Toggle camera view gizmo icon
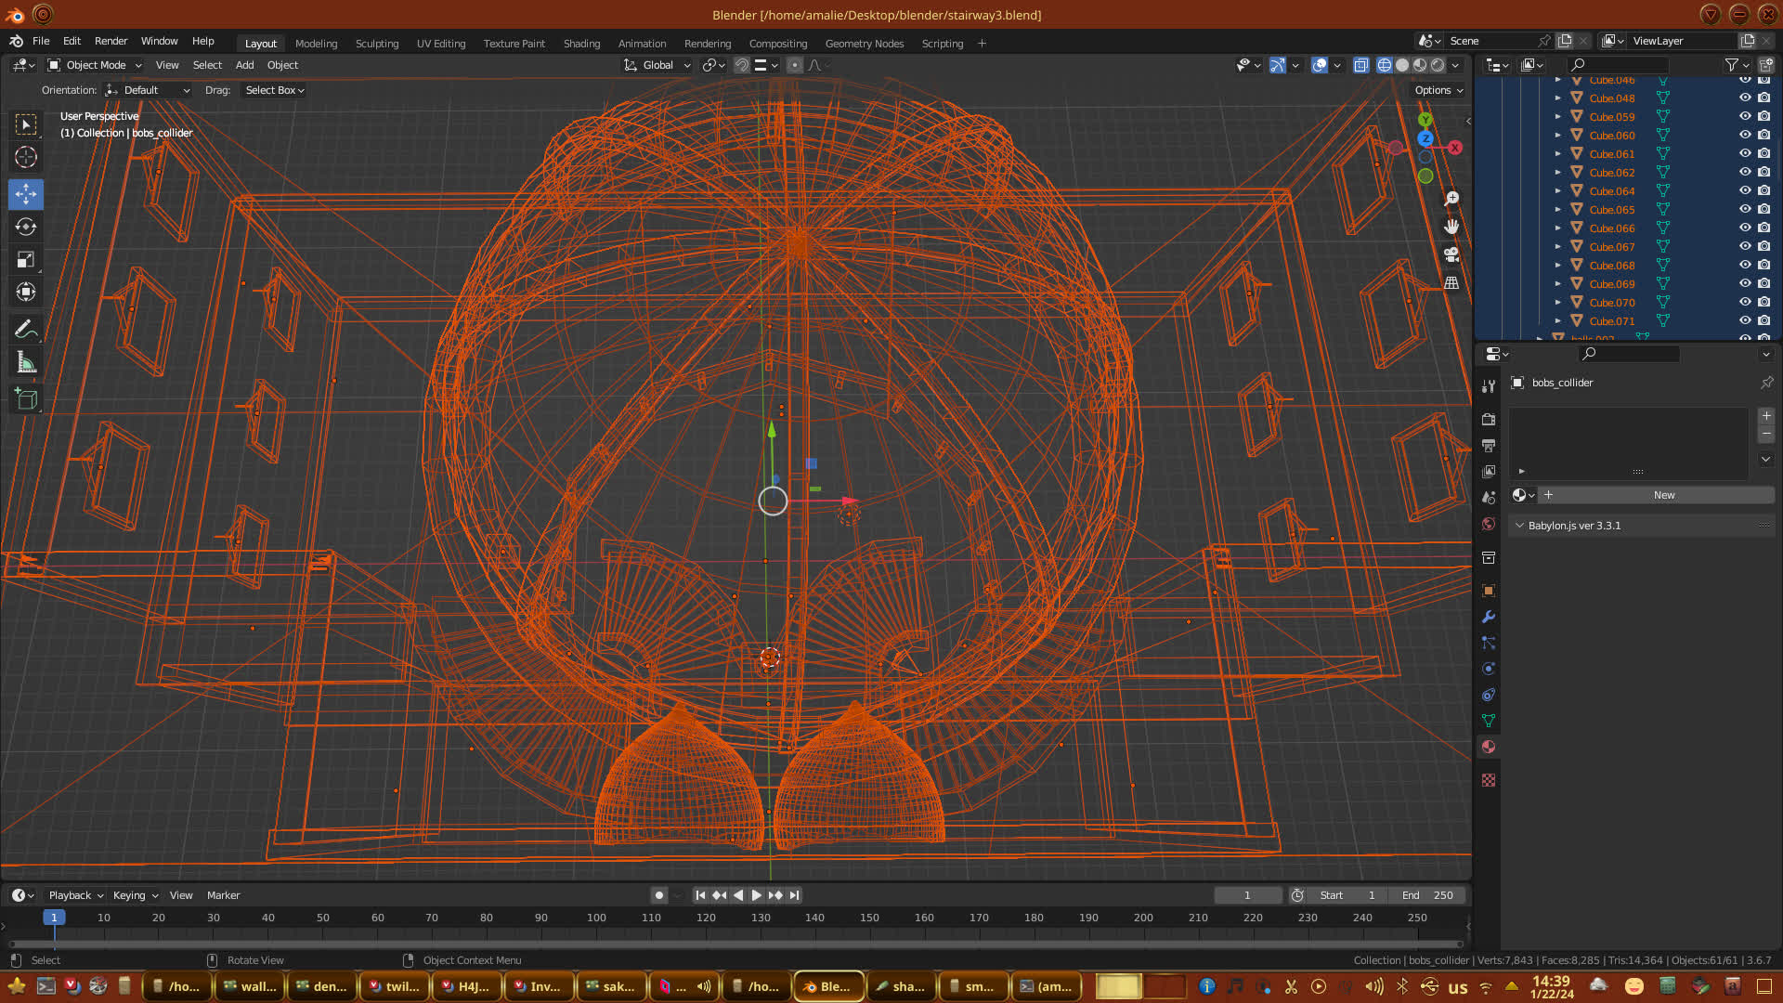Viewport: 1783px width, 1003px height. click(1451, 254)
